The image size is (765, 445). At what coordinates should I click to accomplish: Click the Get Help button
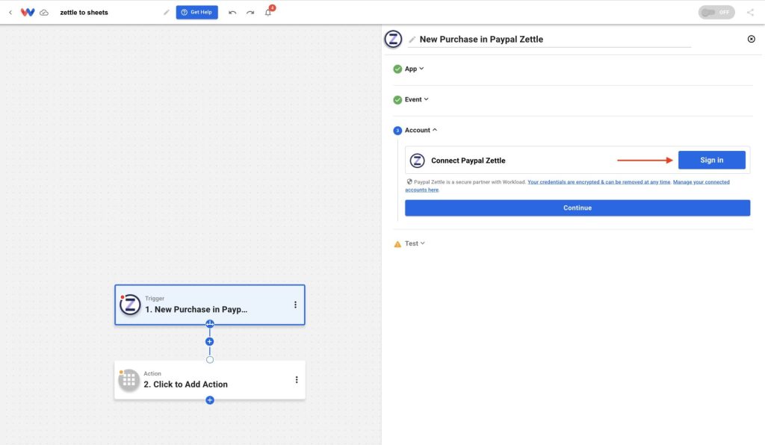pos(197,12)
